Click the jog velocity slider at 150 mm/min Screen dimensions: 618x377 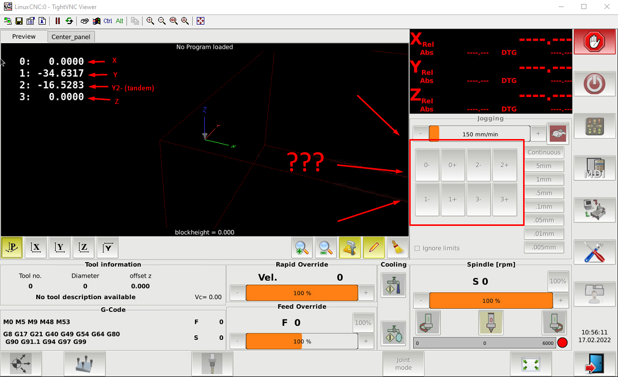coord(479,134)
